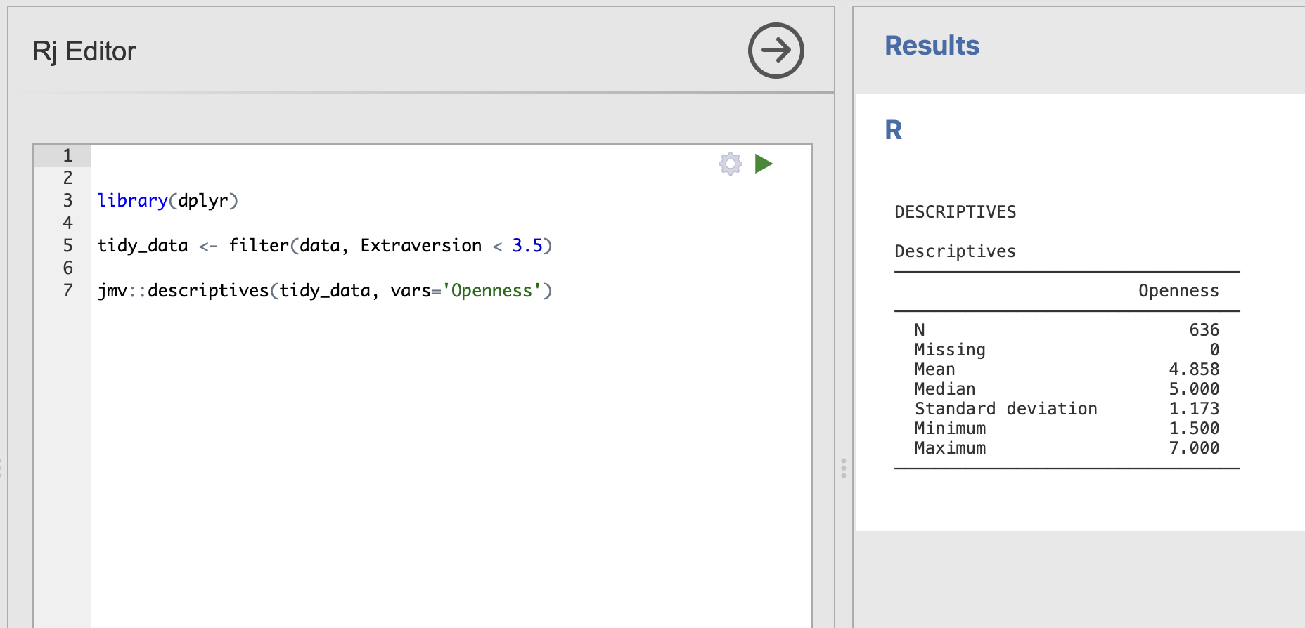Viewport: 1305px width, 628px height.
Task: Select the DESCRIPTIVES title in results
Action: click(955, 212)
